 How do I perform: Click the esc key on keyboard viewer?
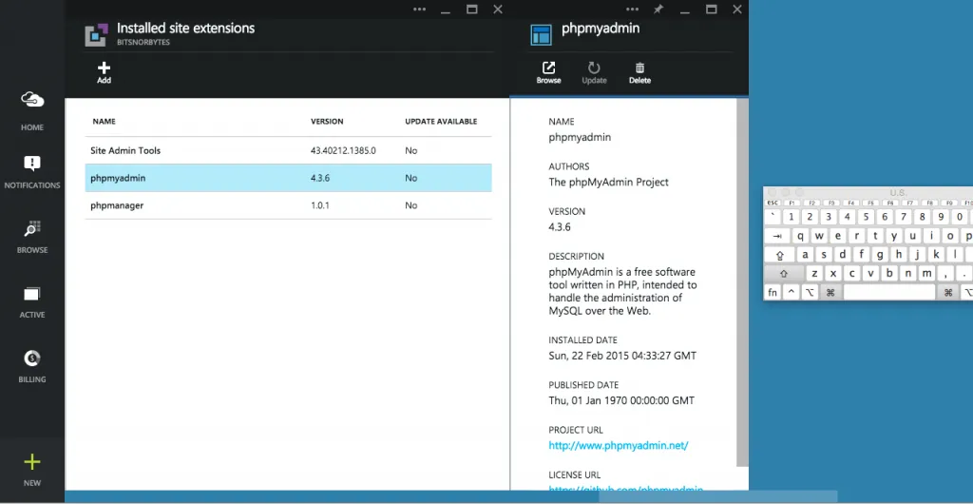(773, 203)
